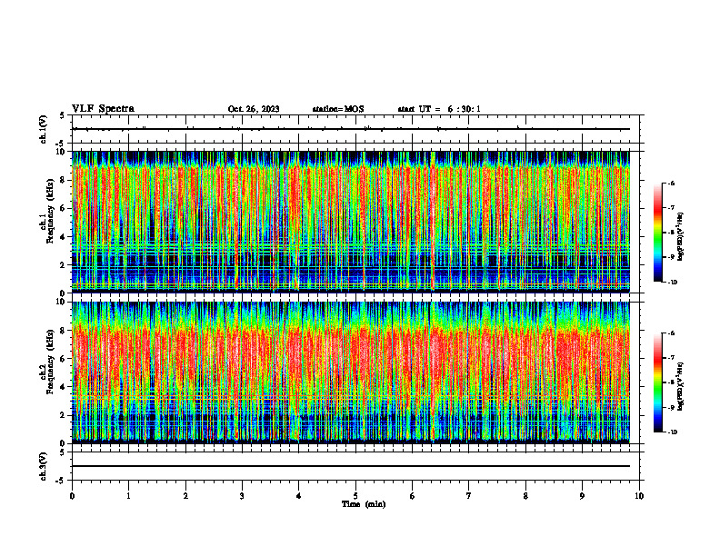Click the "Time (min)" axis label

[x=364, y=504]
